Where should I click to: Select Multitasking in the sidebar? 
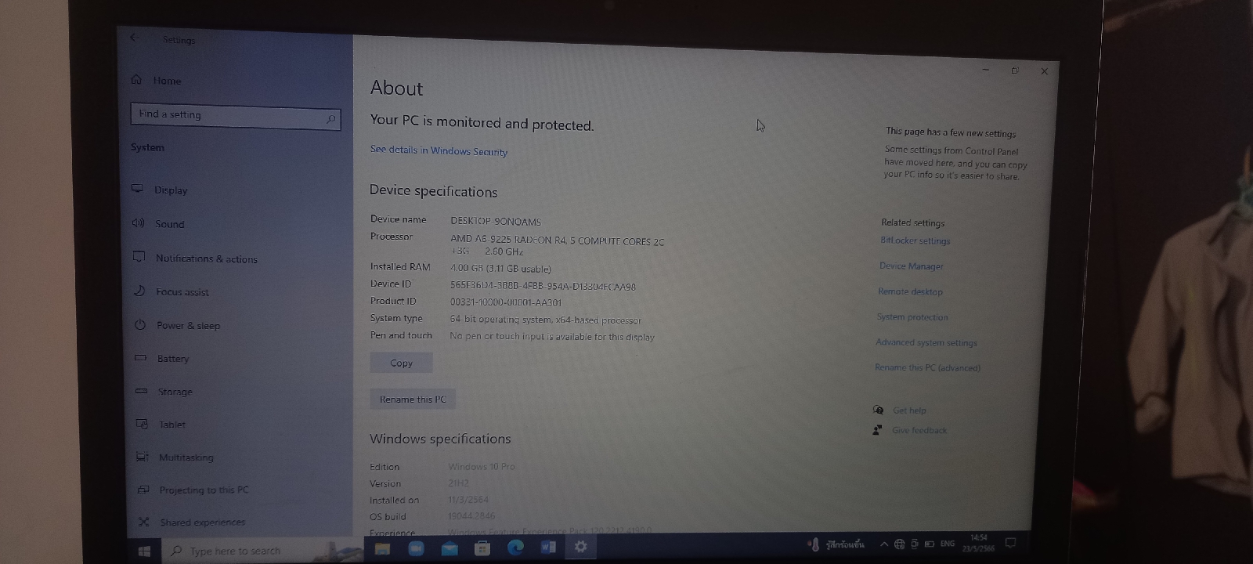[175, 457]
